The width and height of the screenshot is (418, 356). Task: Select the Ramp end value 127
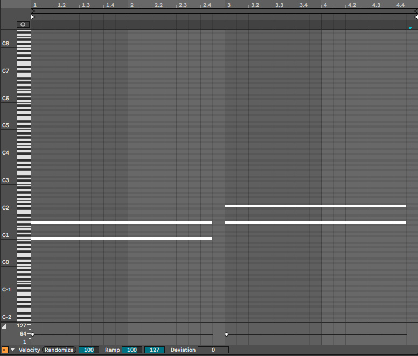coord(155,350)
